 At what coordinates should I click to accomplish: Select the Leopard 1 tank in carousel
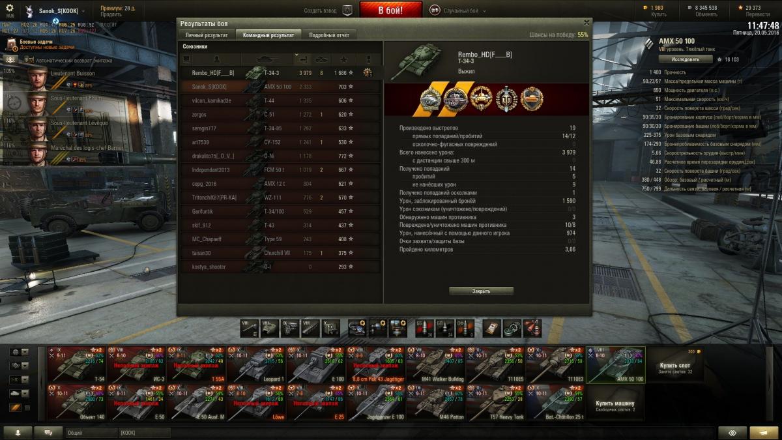(x=256, y=365)
